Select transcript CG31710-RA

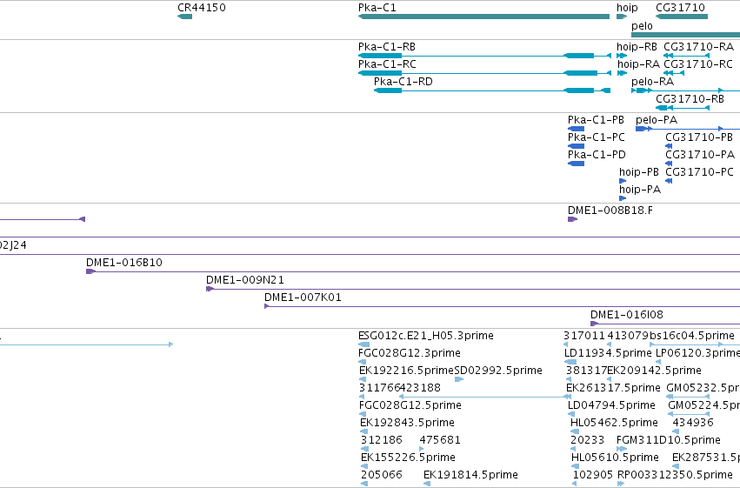(686, 56)
